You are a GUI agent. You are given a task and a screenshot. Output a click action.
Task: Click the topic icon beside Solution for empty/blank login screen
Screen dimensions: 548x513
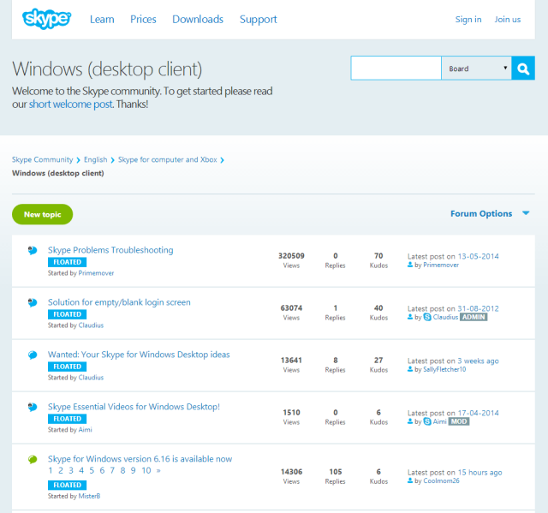tap(33, 302)
